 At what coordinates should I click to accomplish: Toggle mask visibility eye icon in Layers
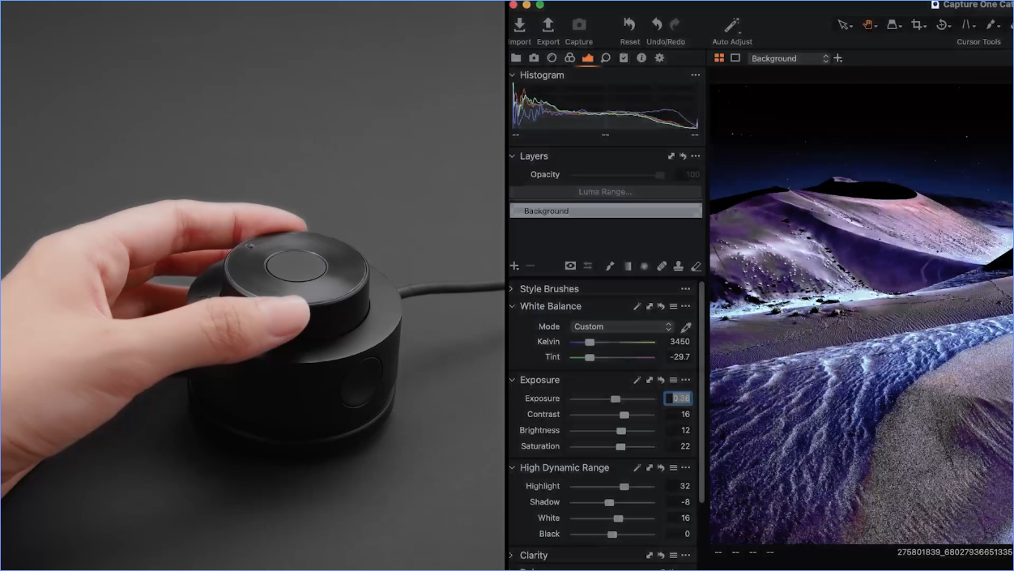click(570, 266)
